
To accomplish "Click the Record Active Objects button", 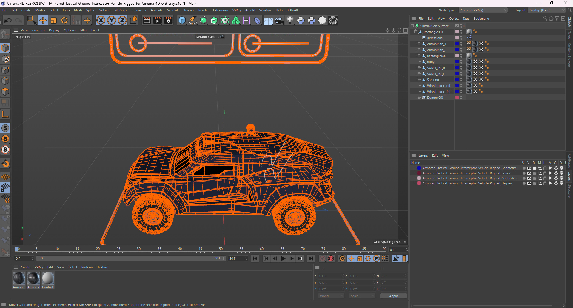I will point(323,258).
